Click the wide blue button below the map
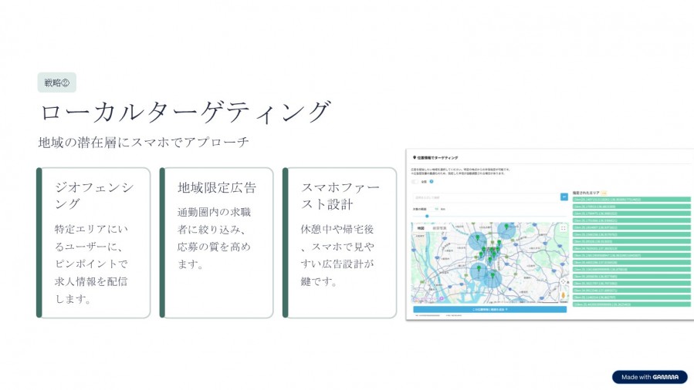Image resolution: width=694 pixels, height=390 pixels. point(489,309)
